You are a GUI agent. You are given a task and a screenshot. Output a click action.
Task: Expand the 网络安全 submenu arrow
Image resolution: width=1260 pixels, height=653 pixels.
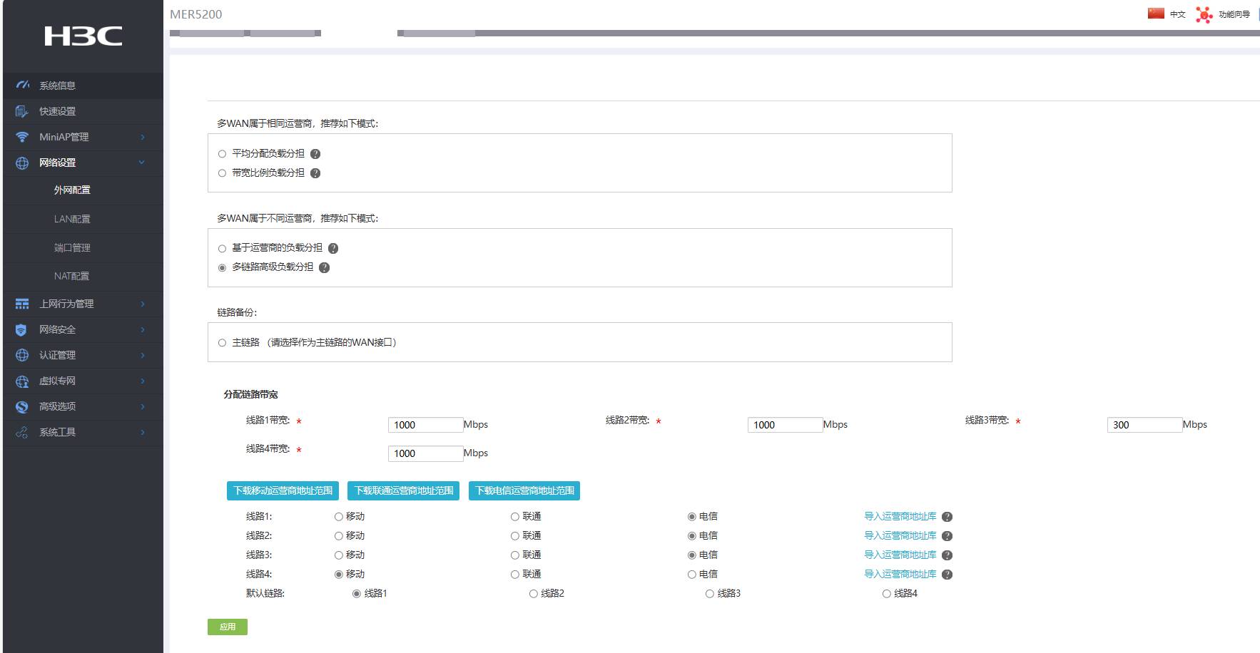143,329
